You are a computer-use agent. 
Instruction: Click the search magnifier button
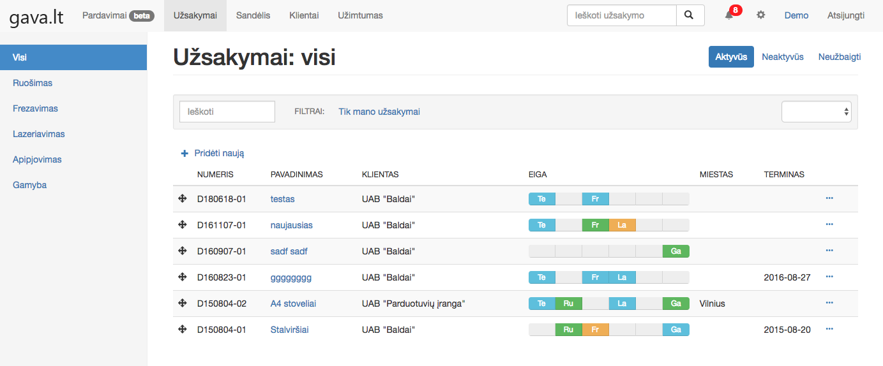point(690,15)
